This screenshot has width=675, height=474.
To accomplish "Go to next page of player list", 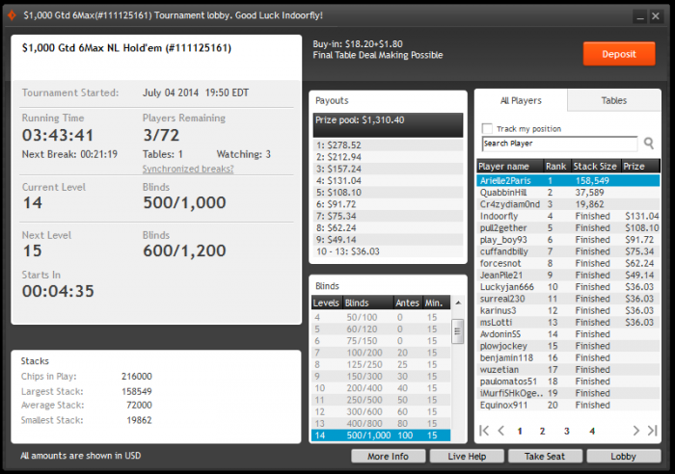I will tap(635, 431).
